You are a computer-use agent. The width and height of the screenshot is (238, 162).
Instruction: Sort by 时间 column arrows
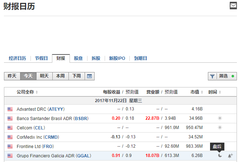click(x=220, y=92)
